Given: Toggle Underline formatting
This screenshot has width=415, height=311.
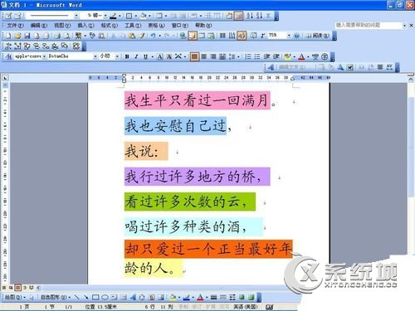Looking at the screenshot, I should [145, 56].
